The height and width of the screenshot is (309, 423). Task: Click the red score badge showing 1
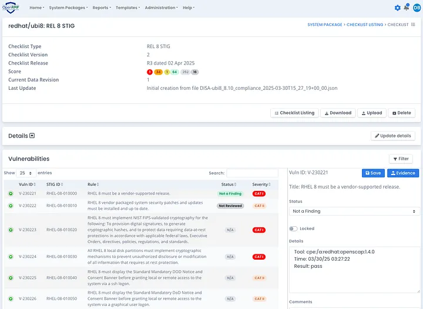(x=149, y=72)
